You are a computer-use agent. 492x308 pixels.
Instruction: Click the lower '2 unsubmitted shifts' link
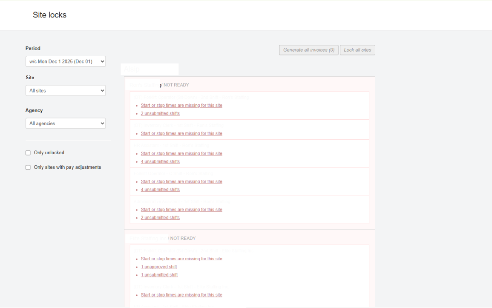(160, 218)
